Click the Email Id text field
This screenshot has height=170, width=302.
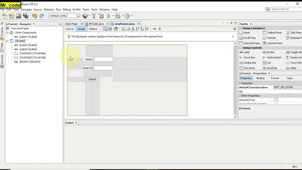click(103, 68)
